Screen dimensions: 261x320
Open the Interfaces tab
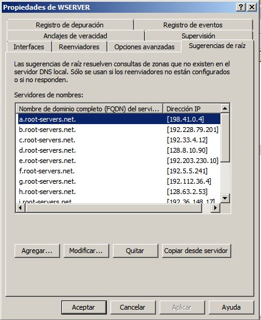(29, 47)
